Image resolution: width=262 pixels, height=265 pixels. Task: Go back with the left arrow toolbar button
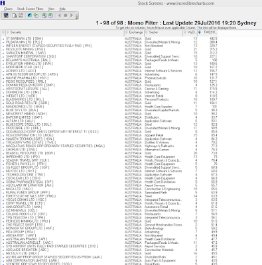(x=59, y=15)
